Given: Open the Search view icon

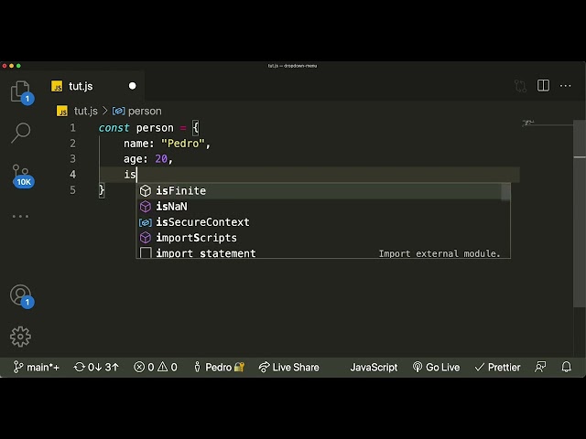Looking at the screenshot, I should 20,133.
